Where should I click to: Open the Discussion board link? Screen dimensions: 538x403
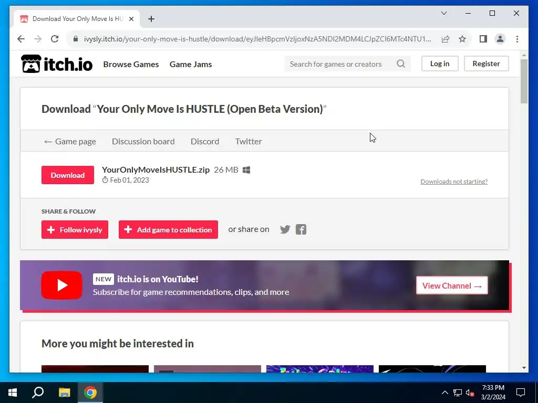pyautogui.click(x=143, y=141)
